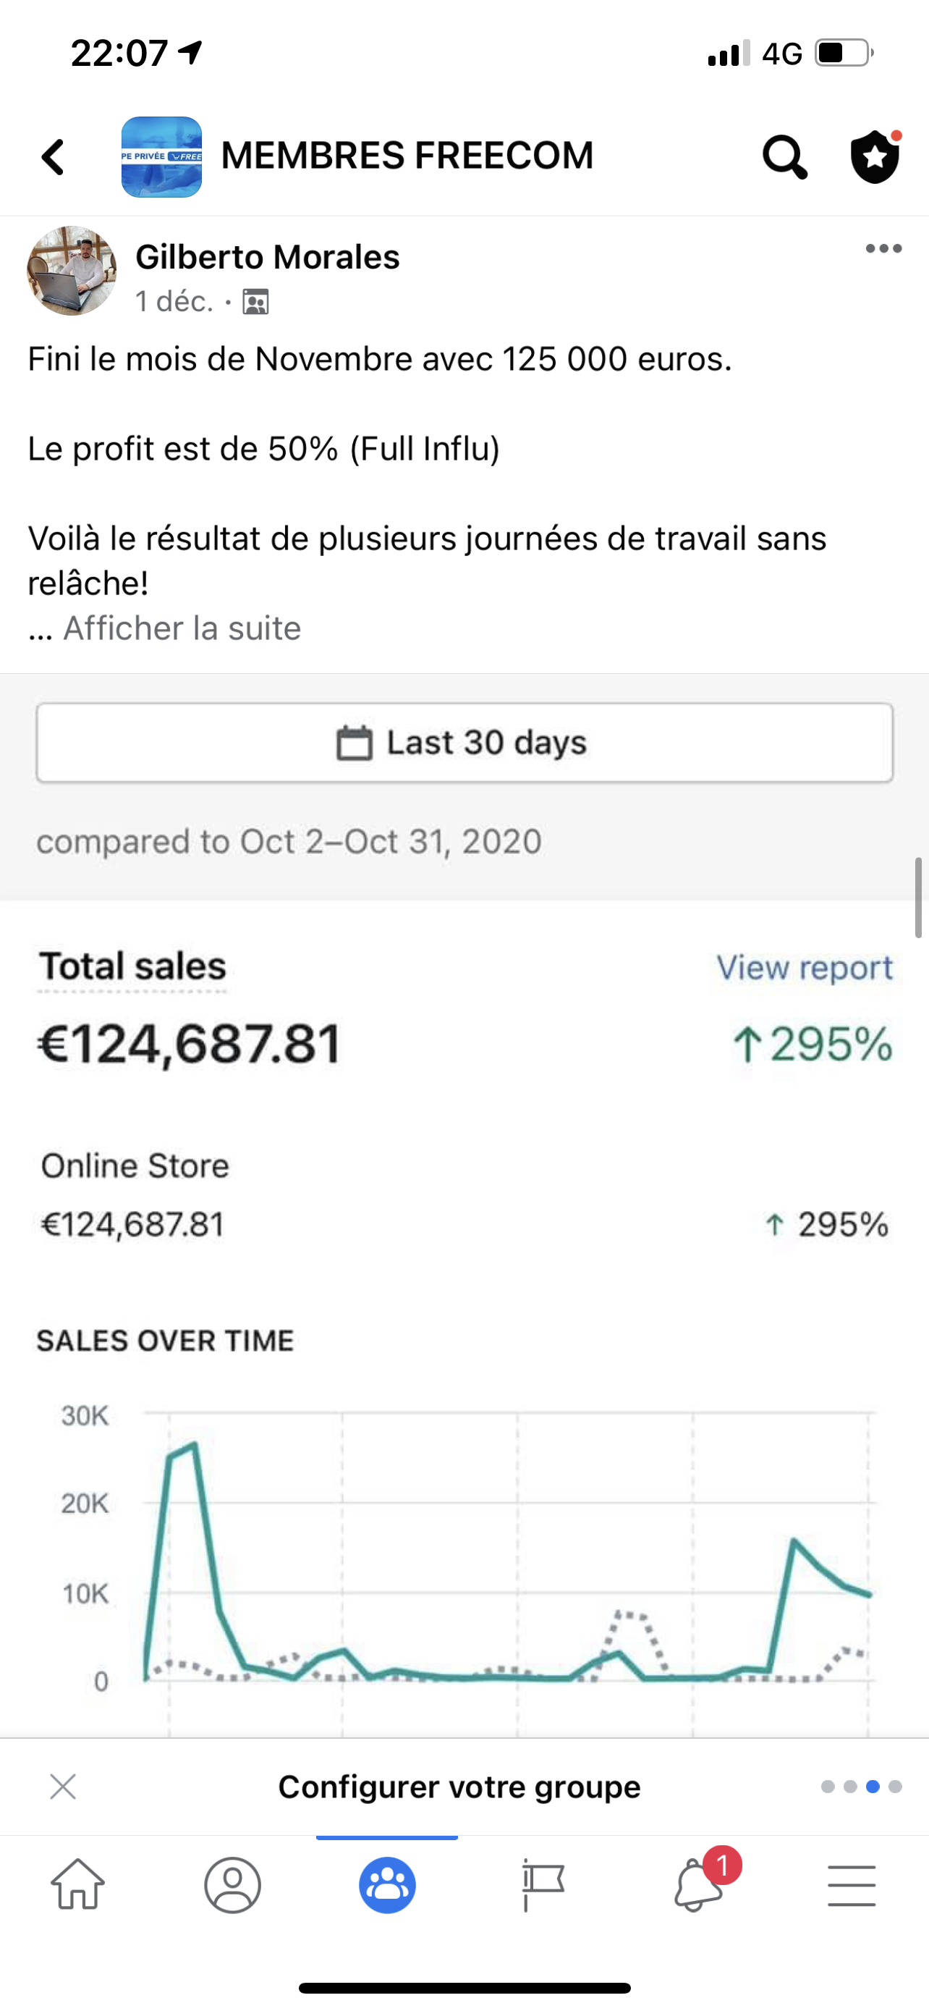Screen dimensions: 929x2011
Task: Open the Pages flag tab icon
Action: [542, 1885]
